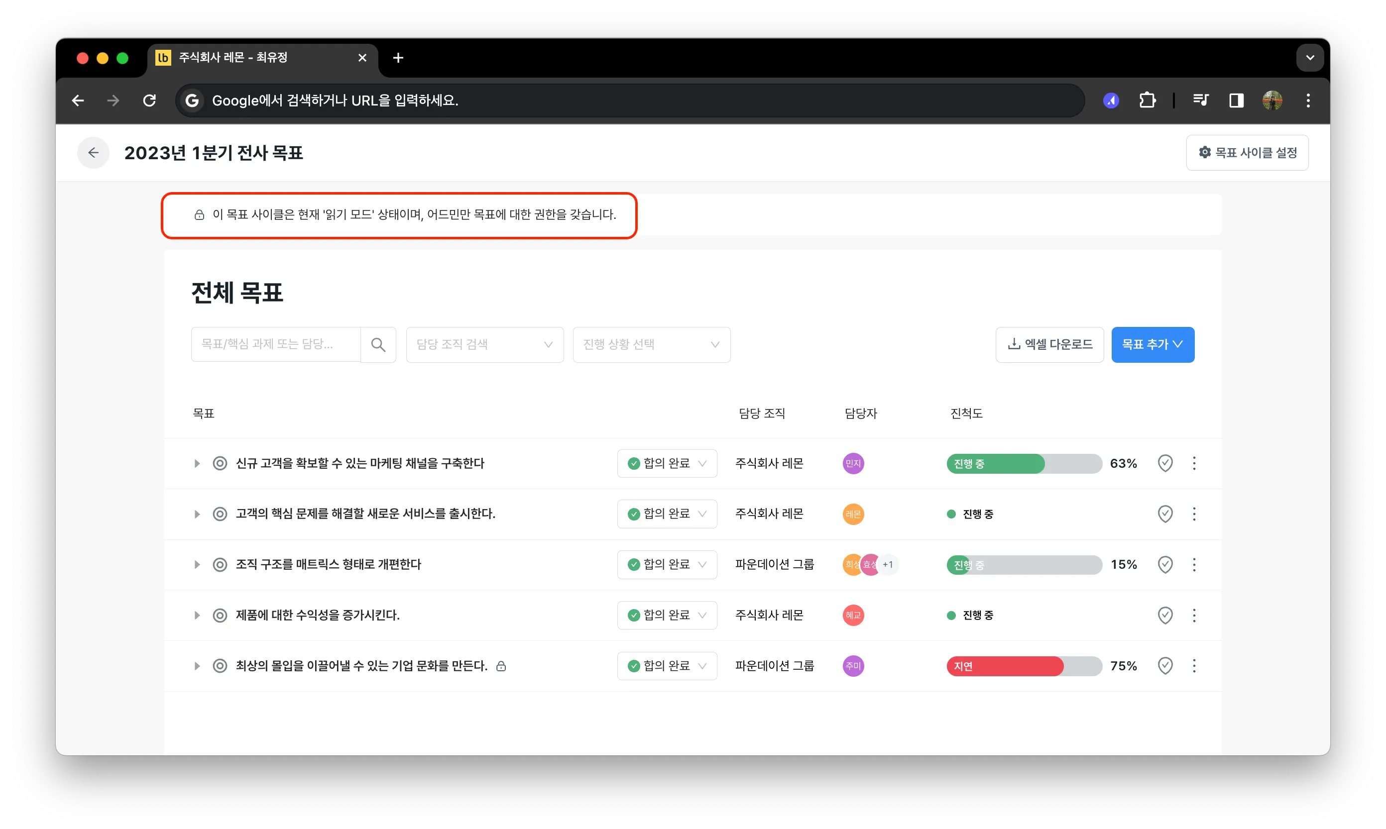
Task: Click the Chrome profile avatar
Action: point(1272,101)
